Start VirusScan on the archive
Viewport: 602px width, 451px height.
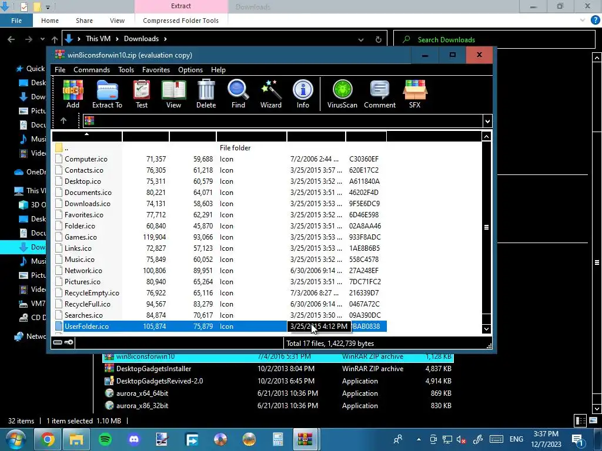point(342,94)
